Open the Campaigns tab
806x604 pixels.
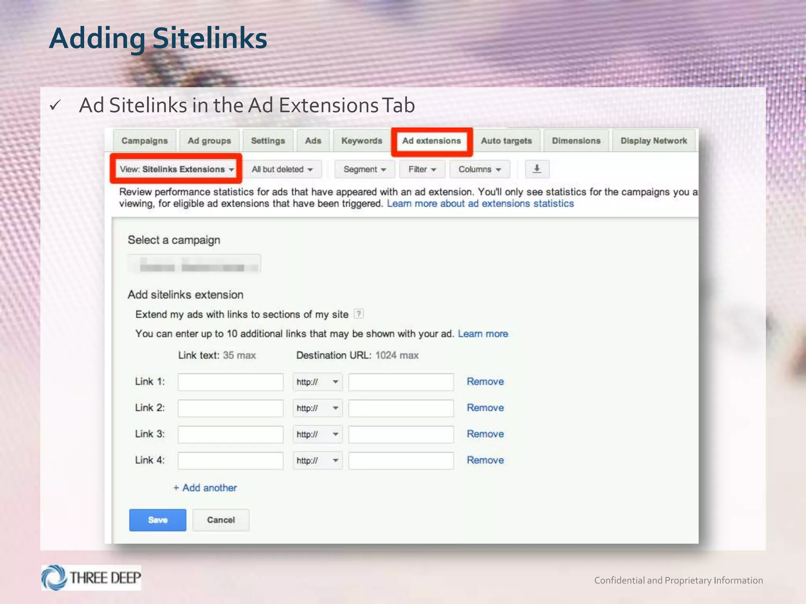click(144, 141)
